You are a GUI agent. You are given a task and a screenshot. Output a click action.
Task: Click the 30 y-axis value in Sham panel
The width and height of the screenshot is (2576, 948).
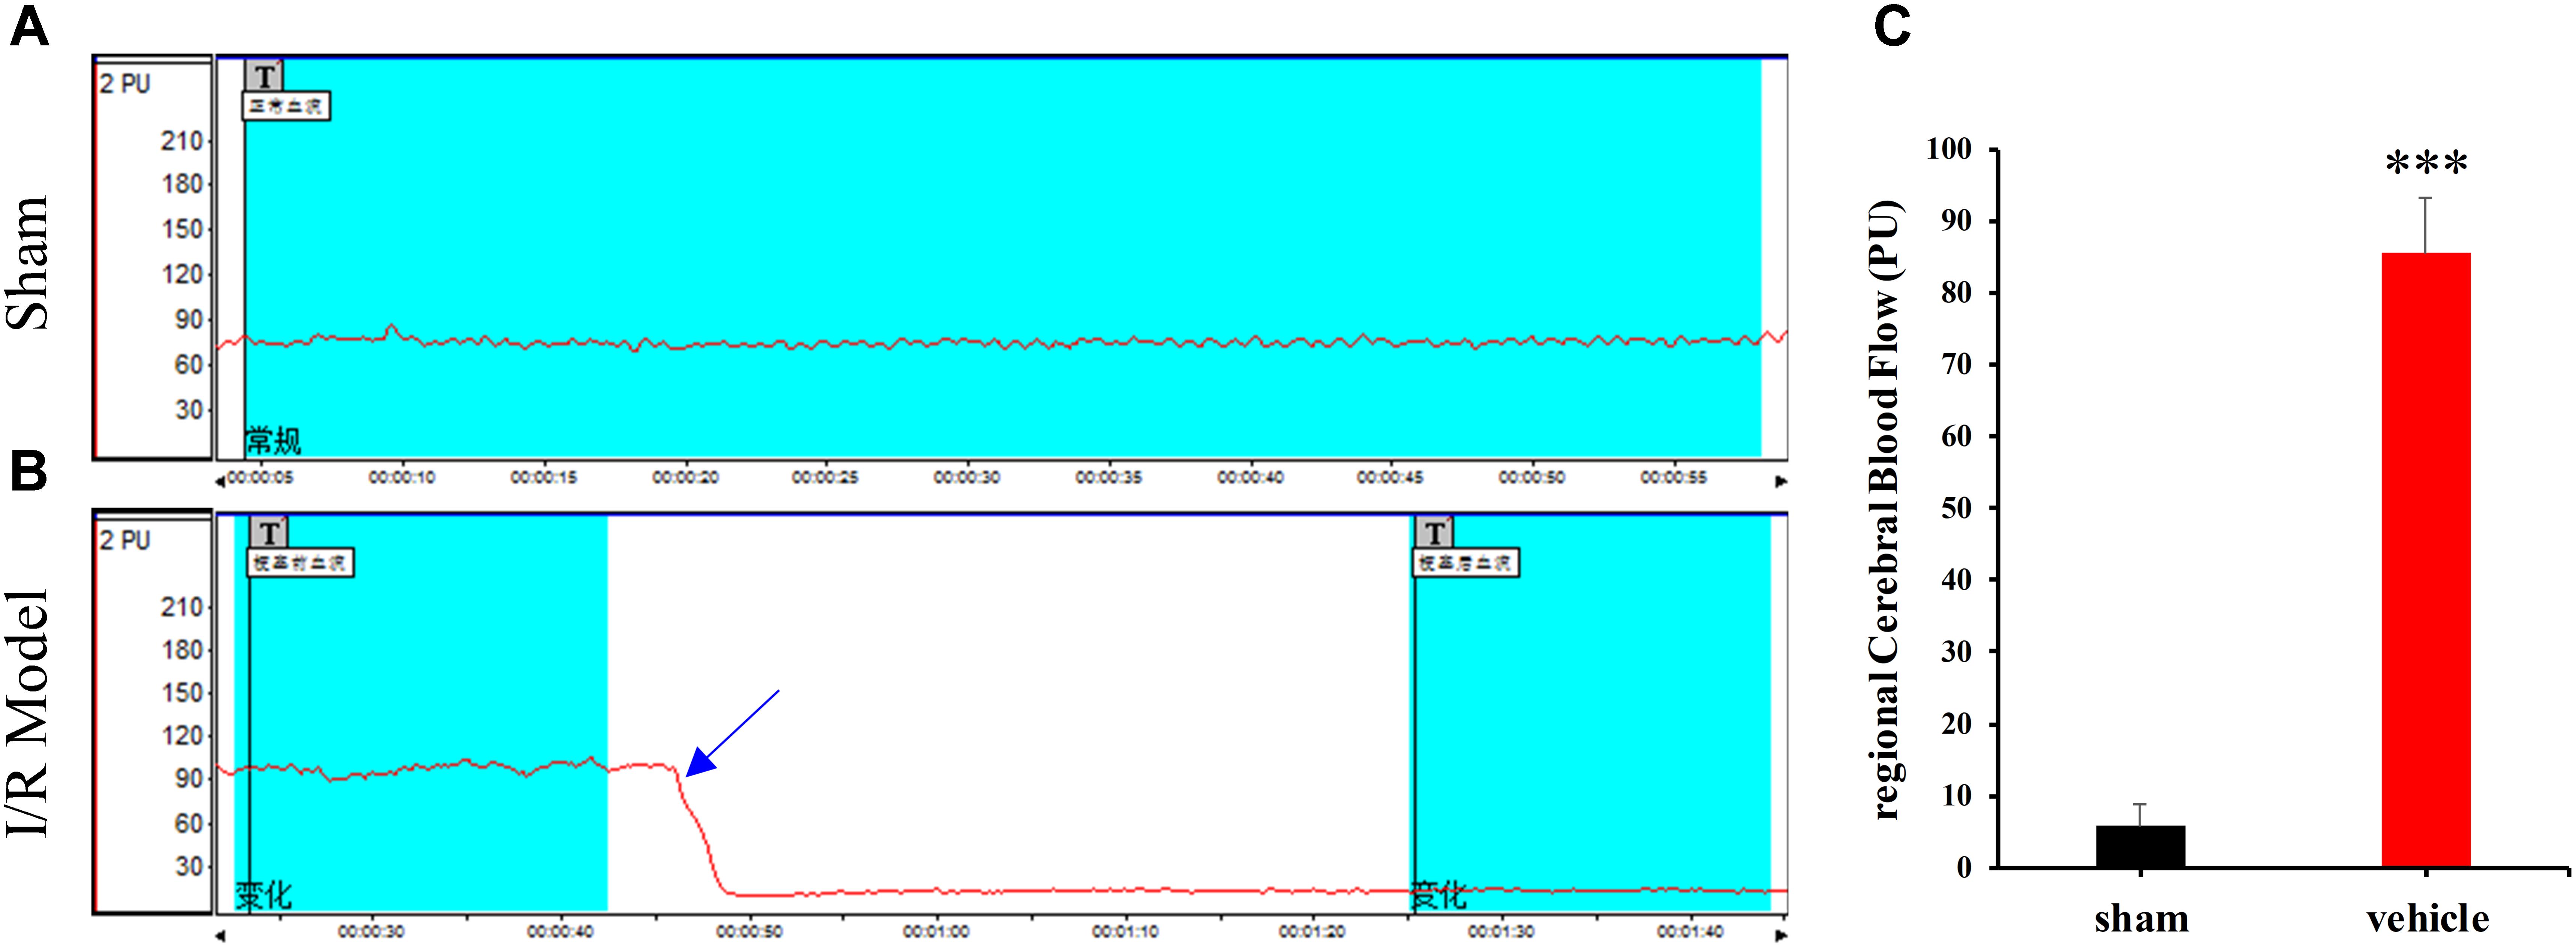189,410
